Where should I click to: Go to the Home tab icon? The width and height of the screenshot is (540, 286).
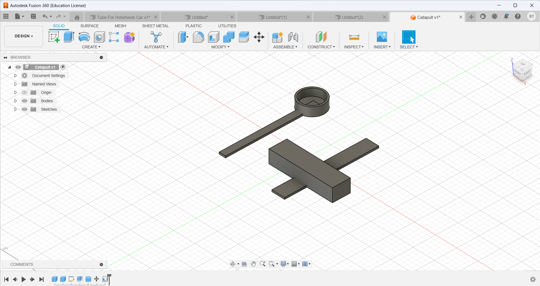[77, 17]
